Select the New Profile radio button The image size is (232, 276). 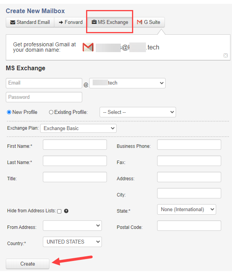tap(9, 112)
